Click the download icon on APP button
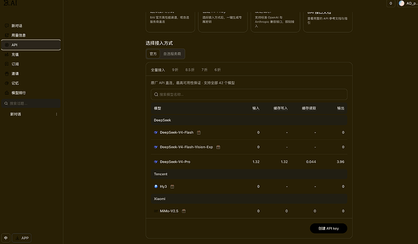Image resolution: width=418 pixels, height=244 pixels. point(17,238)
